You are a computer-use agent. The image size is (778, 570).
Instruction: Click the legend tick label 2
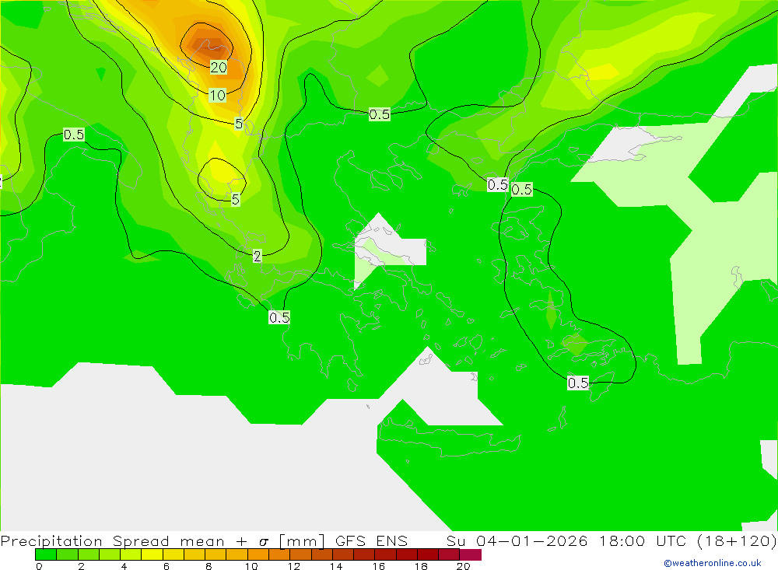click(82, 566)
